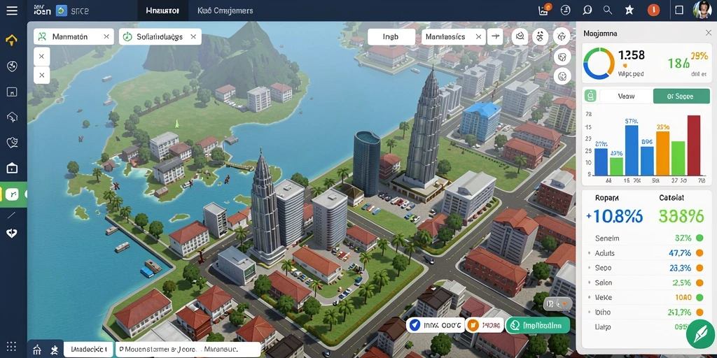Viewport: 717px width, 358px height.
Task: Select the green Sepee segment
Action: [680, 96]
